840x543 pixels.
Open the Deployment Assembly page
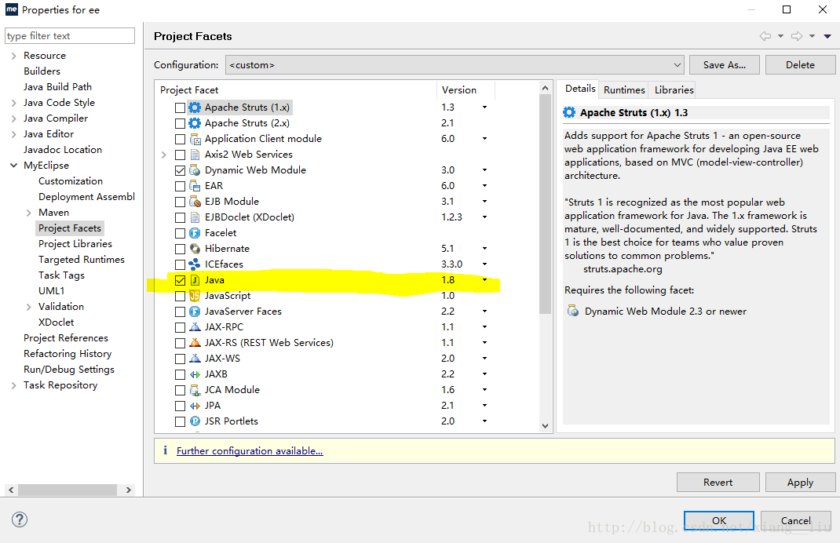87,196
